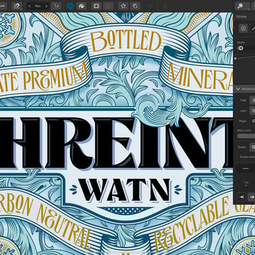Viewport: 255px width, 255px height.
Task: Open the magnifier search icon
Action: coord(240,6)
